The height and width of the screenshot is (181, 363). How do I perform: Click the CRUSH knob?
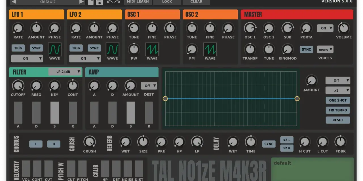pos(90,142)
